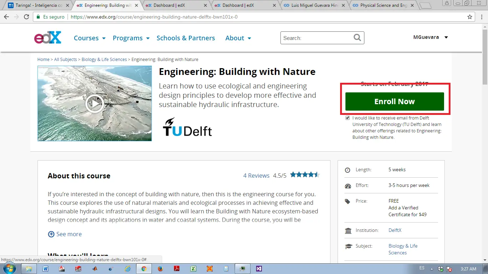Open Firefox from the taskbar
This screenshot has width=488, height=274.
(160, 269)
